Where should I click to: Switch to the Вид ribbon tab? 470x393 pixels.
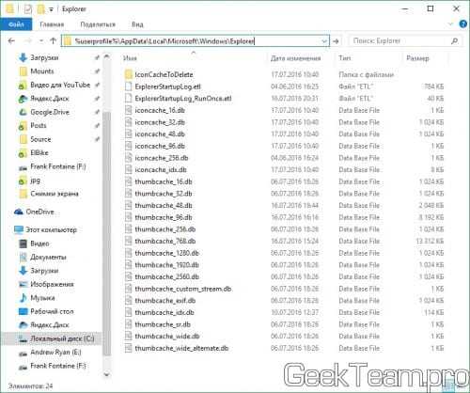point(137,24)
